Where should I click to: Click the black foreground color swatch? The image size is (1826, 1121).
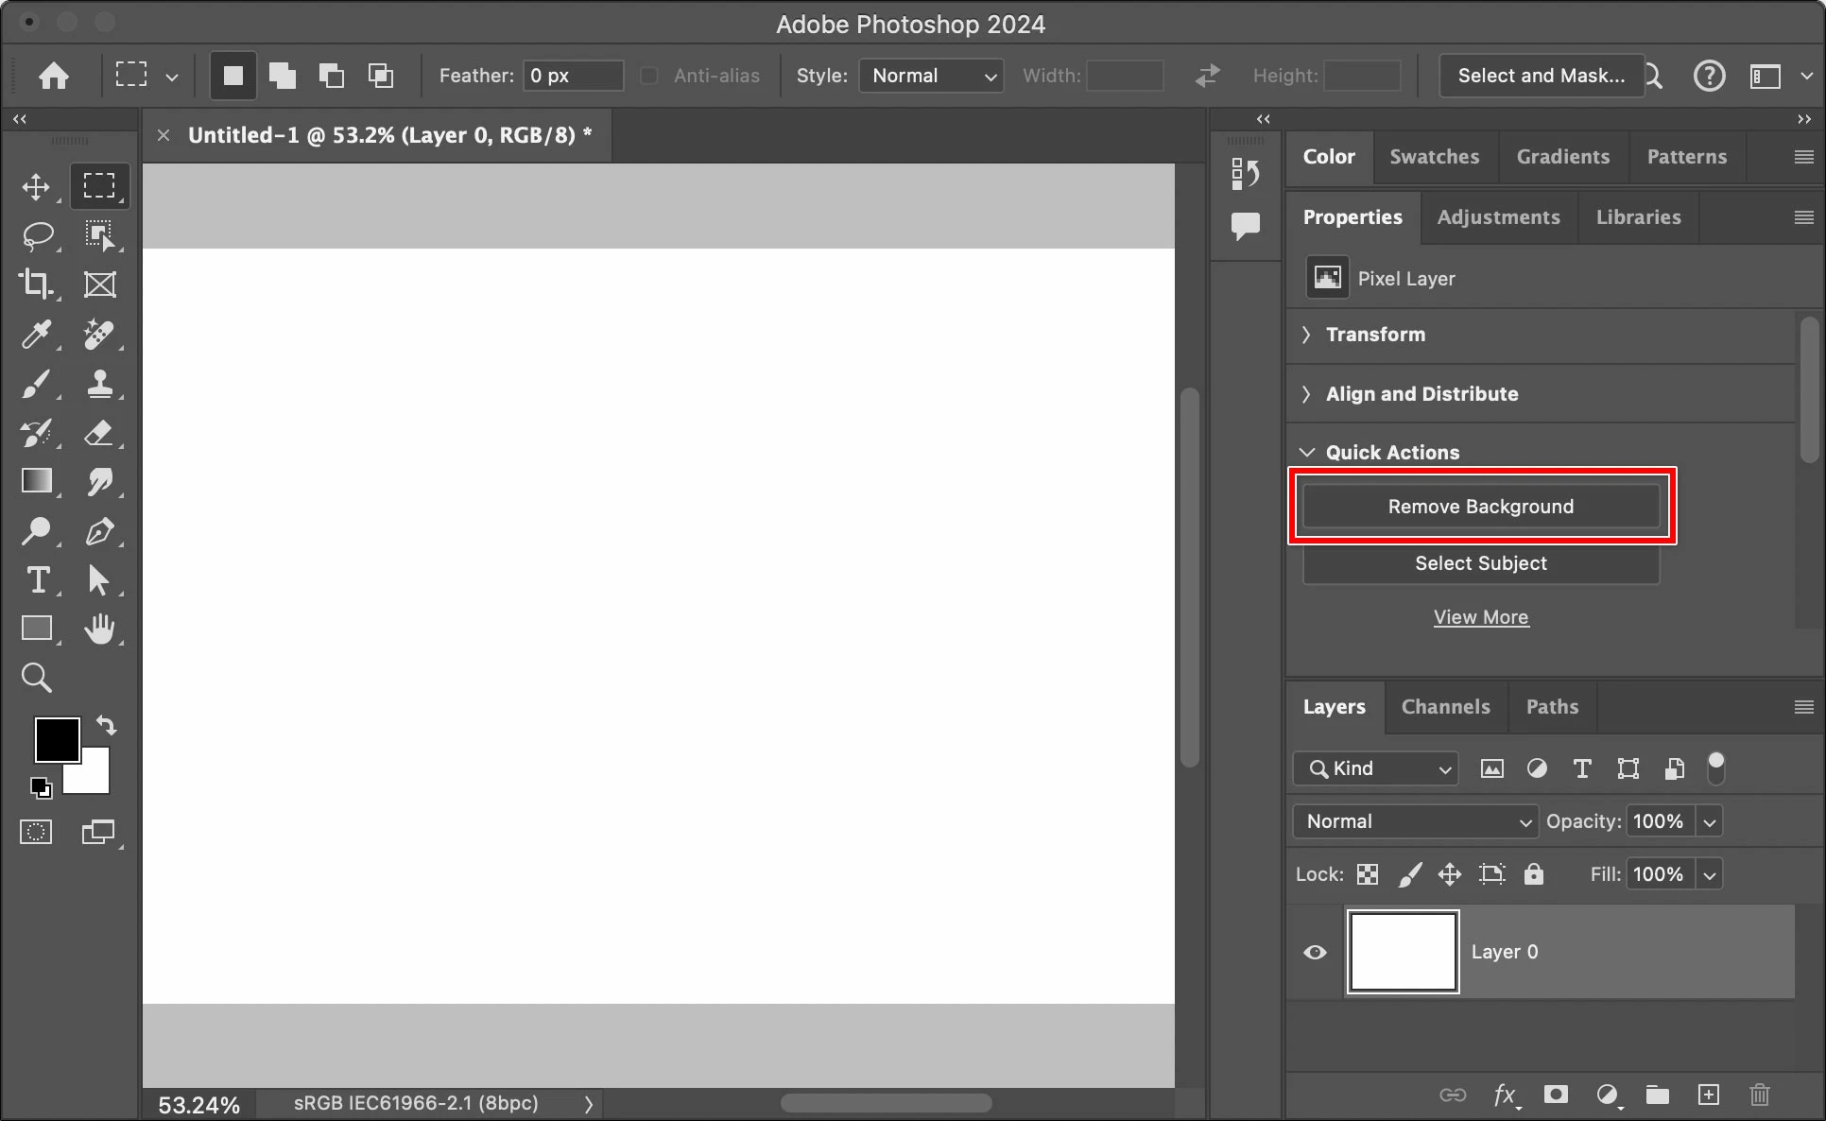coord(55,738)
